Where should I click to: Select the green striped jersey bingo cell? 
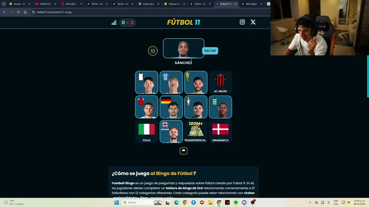tap(220, 107)
